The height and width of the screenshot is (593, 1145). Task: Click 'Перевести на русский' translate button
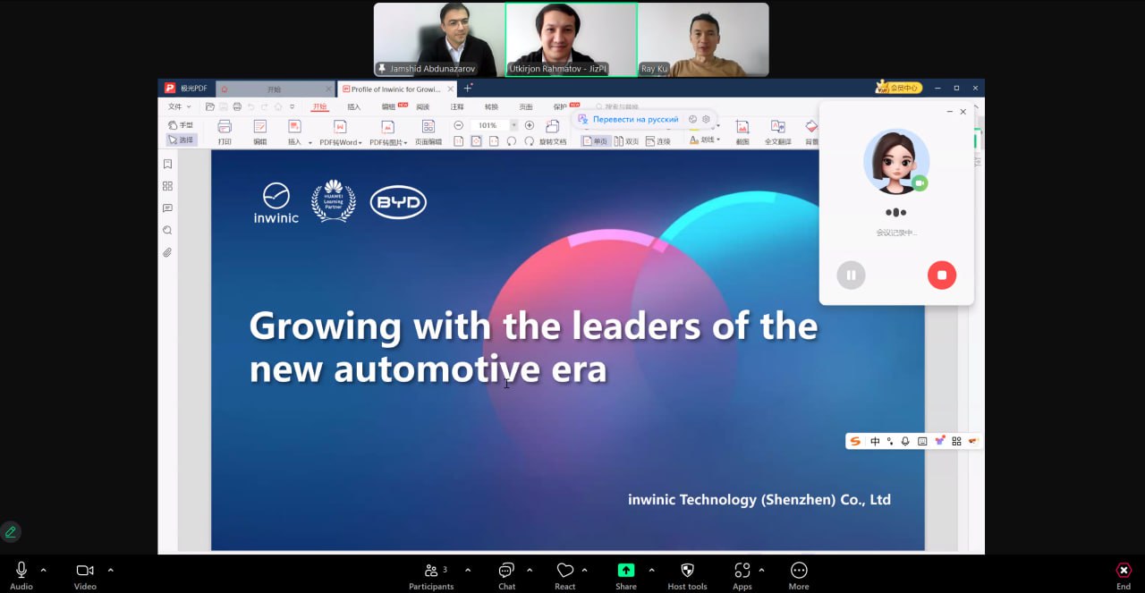point(634,119)
